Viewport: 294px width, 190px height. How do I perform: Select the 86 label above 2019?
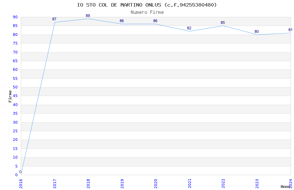pos(122,21)
